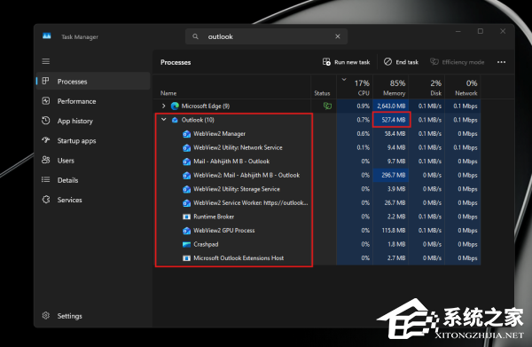Click the 2,643.0 MB memory value
The image size is (532, 347).
(x=391, y=106)
